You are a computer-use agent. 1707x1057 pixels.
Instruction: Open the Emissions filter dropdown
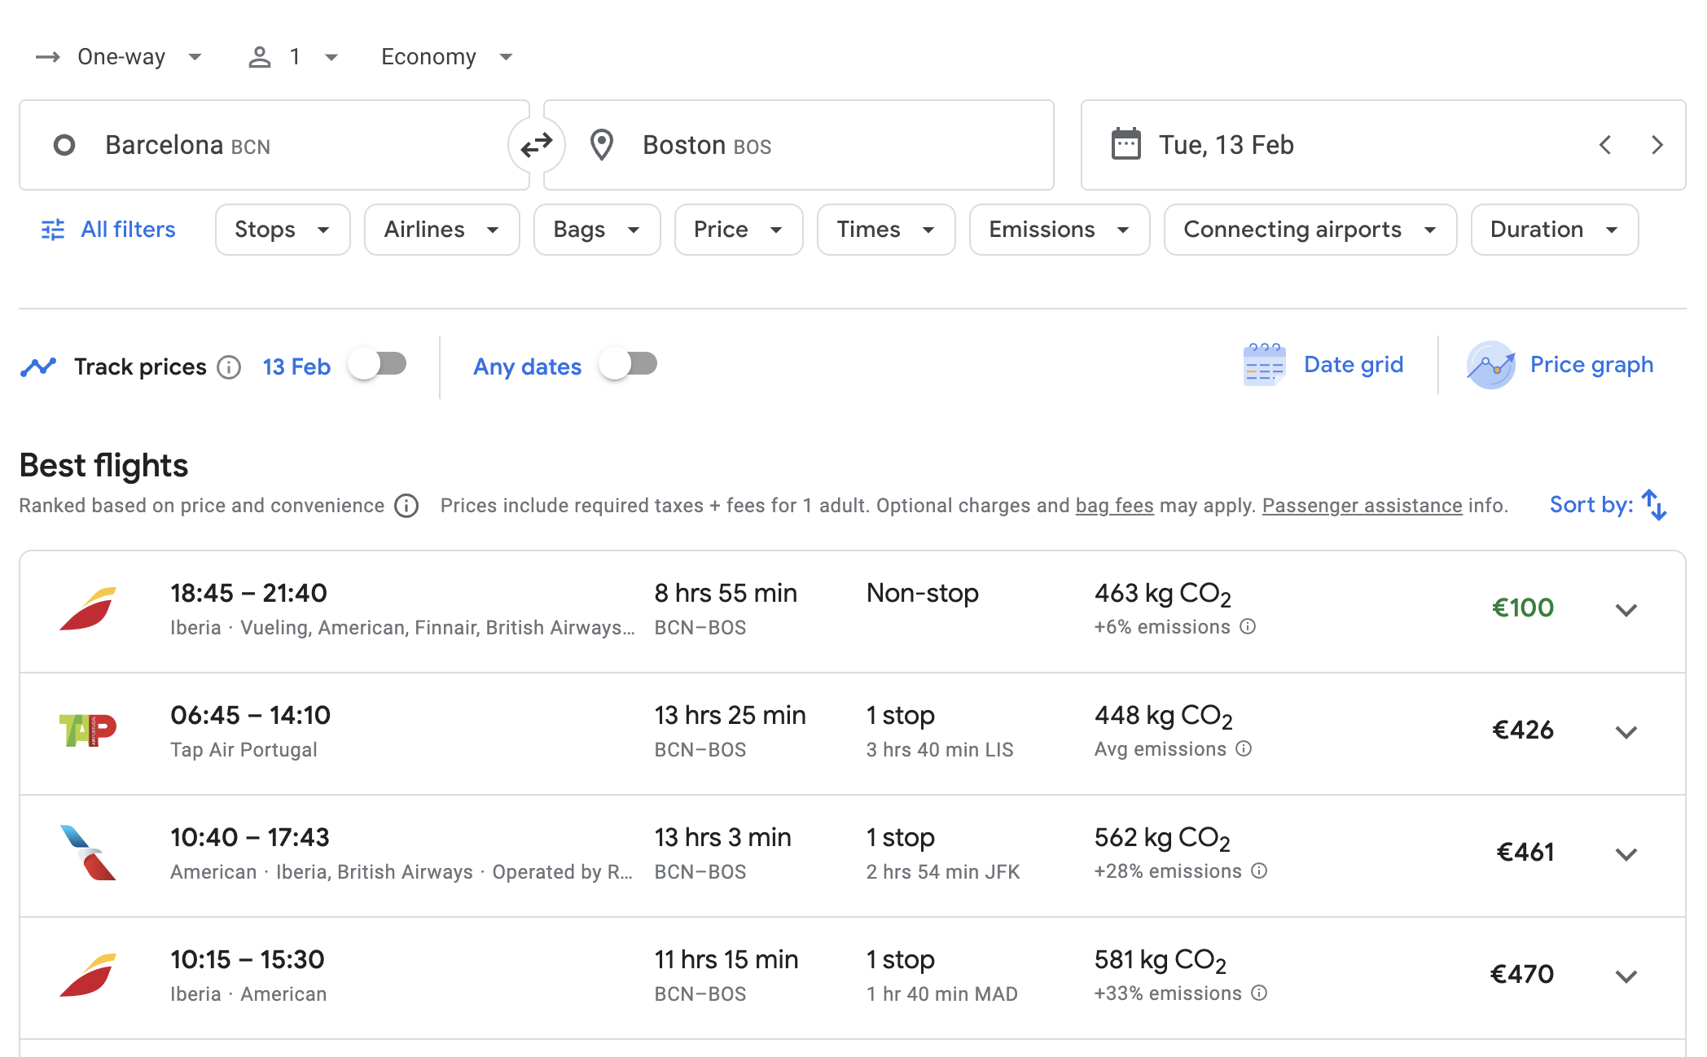pos(1056,229)
